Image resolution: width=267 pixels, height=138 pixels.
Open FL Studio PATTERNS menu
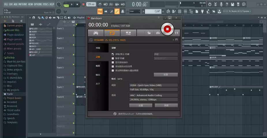pos(23,4)
